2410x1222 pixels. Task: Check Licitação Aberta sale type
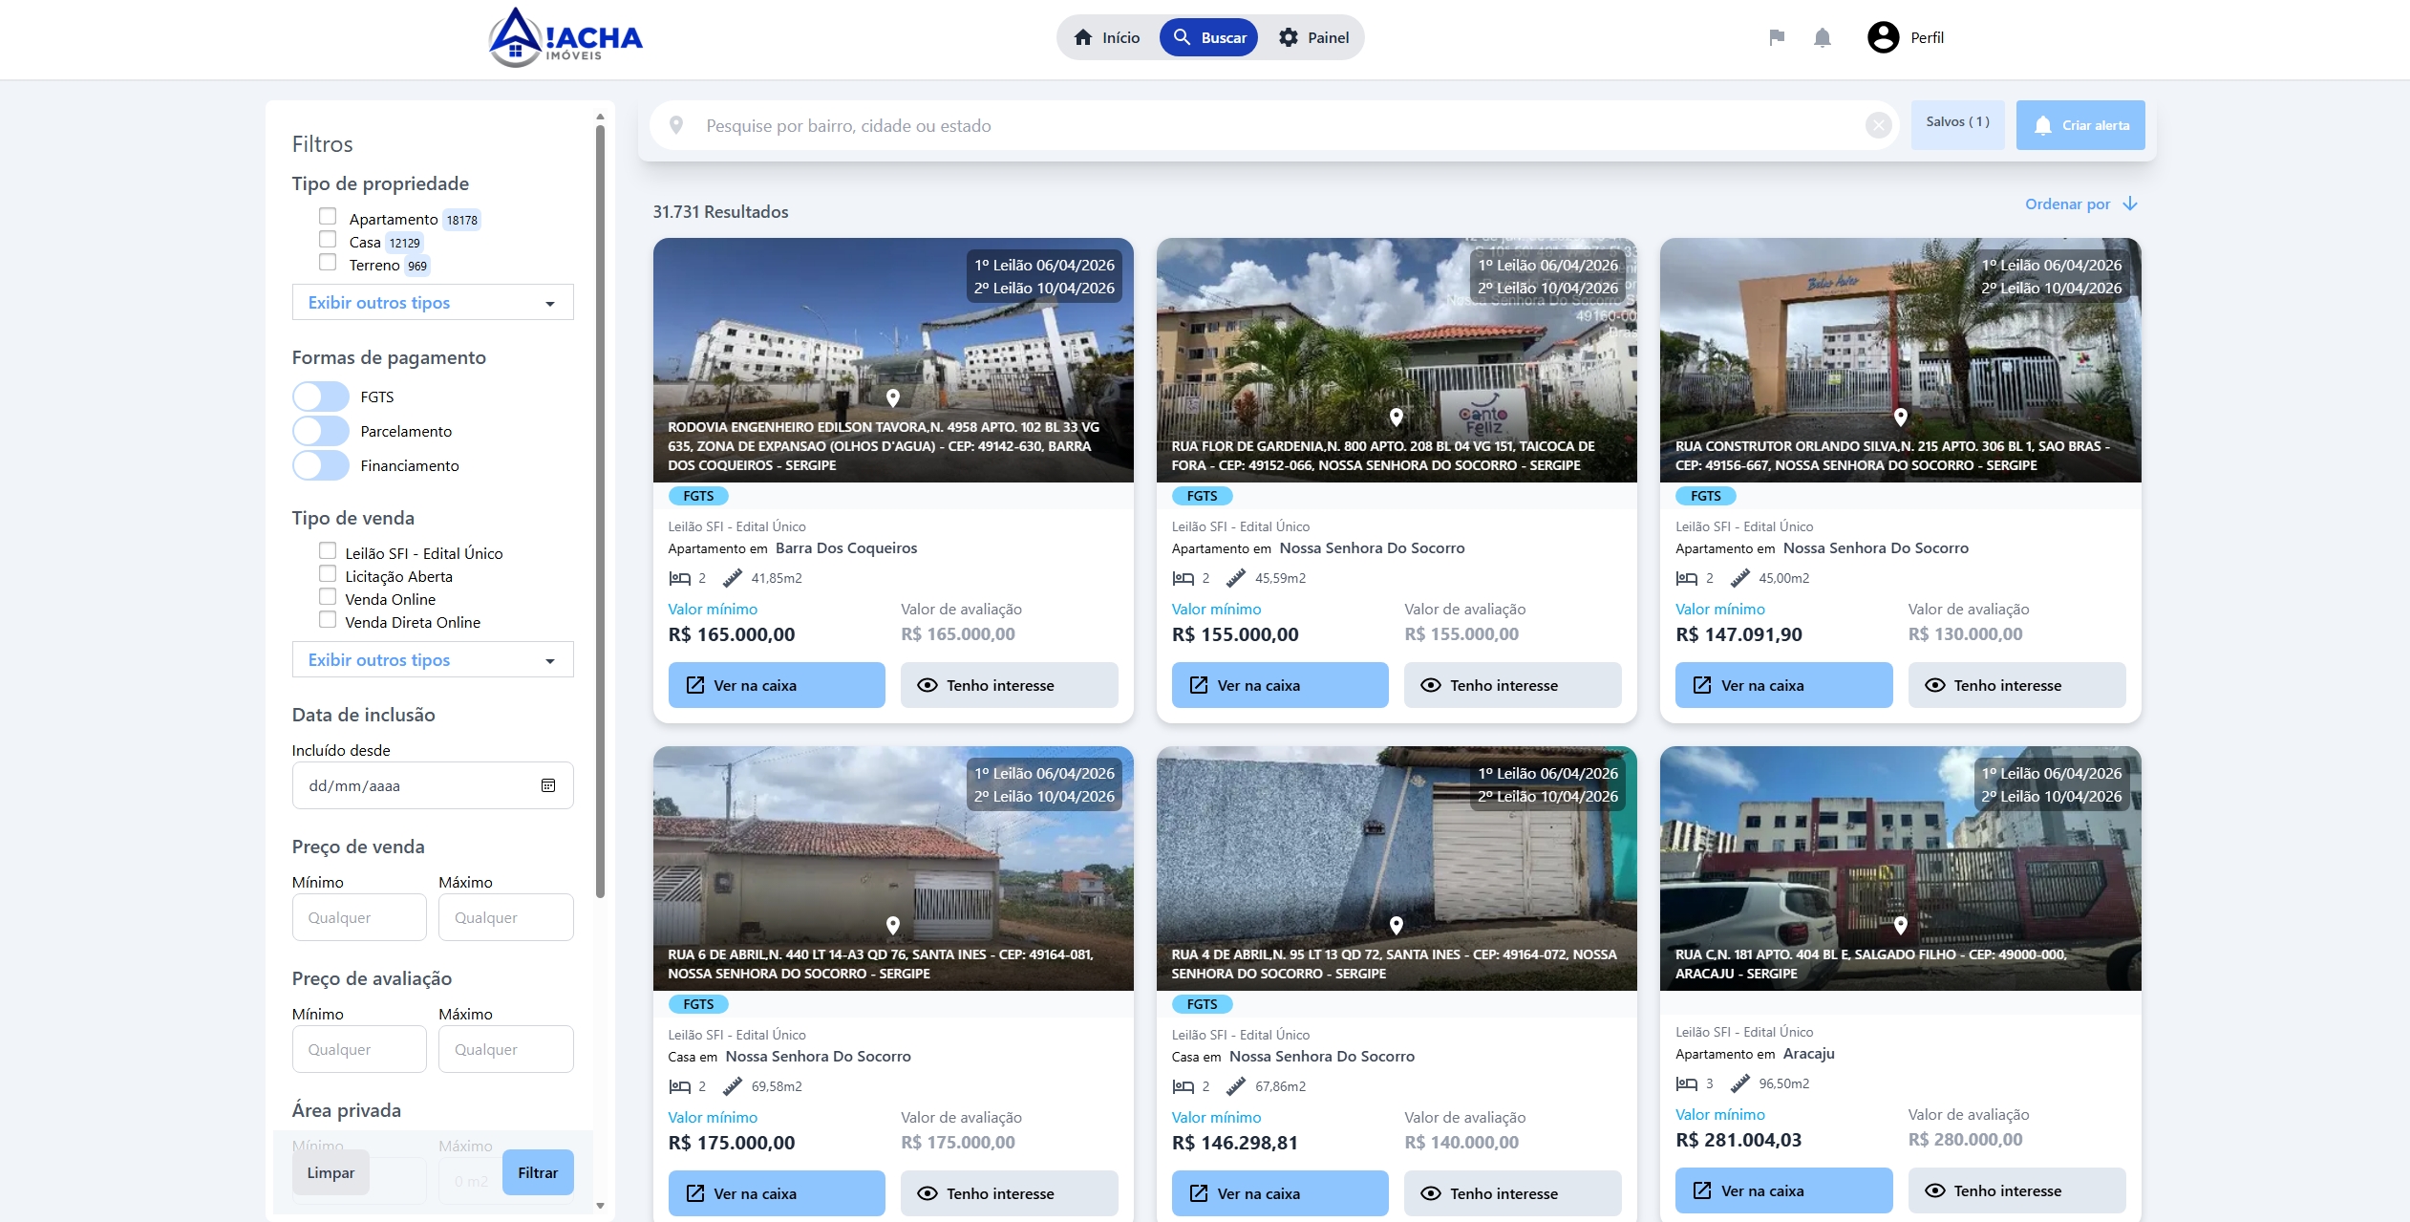click(328, 573)
